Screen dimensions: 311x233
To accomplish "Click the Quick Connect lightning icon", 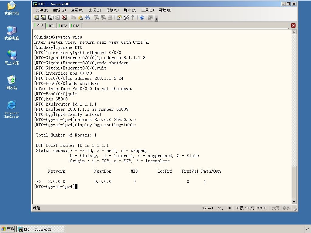I will (44, 18).
